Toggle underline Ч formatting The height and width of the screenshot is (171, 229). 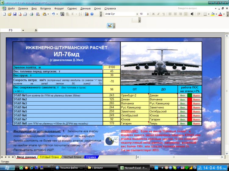pos(164,14)
